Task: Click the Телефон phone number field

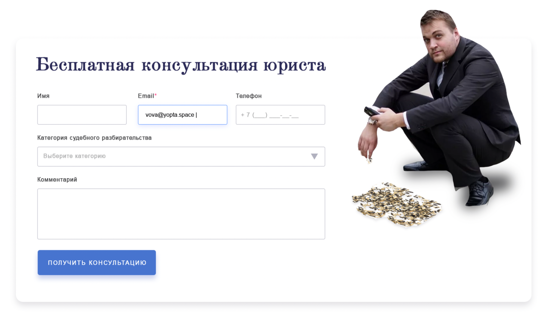Action: [x=280, y=115]
